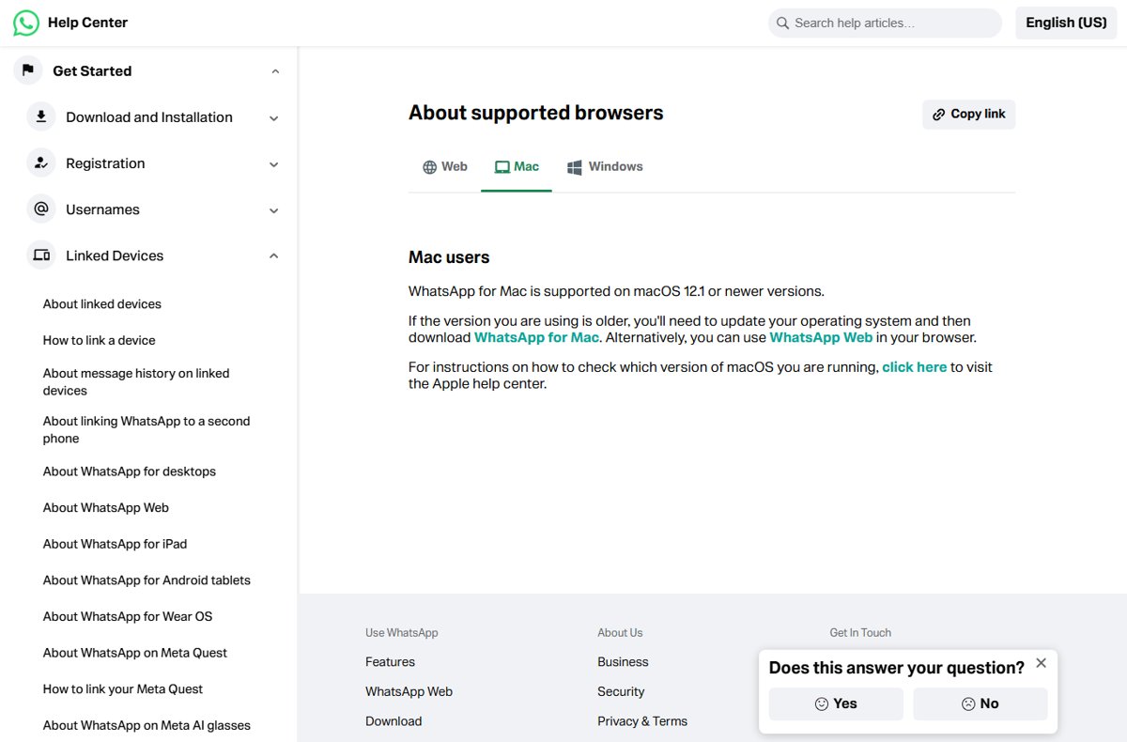This screenshot has width=1127, height=742.
Task: Click the search magnifier icon
Action: tap(782, 23)
